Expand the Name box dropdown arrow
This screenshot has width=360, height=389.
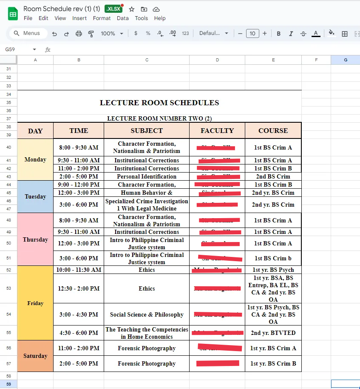click(34, 49)
